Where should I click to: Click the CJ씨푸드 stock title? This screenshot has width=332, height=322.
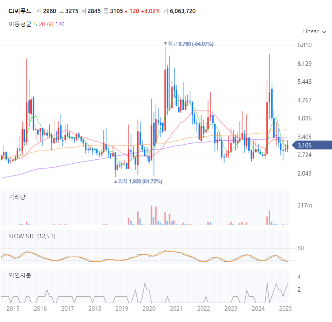(20, 11)
